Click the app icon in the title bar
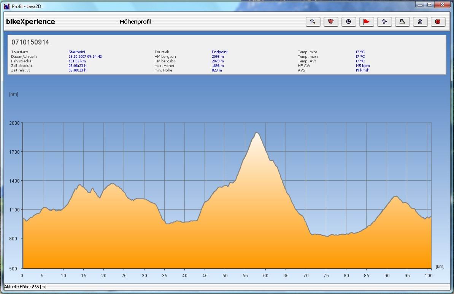 point(6,6)
